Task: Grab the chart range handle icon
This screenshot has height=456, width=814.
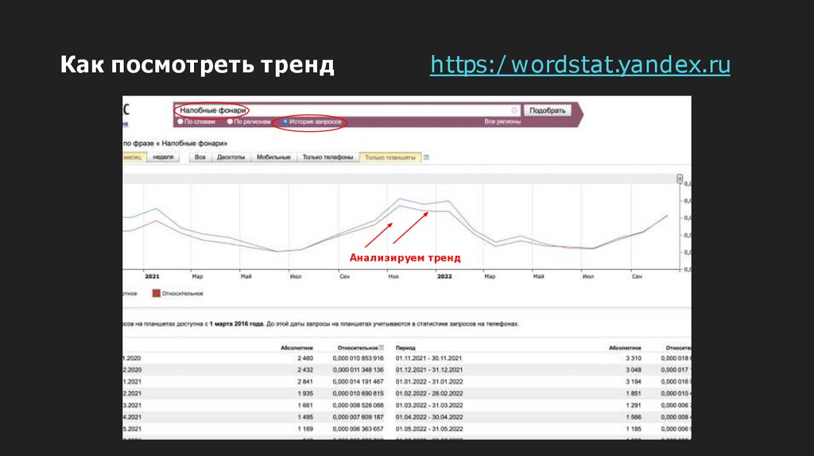Action: click(x=680, y=179)
